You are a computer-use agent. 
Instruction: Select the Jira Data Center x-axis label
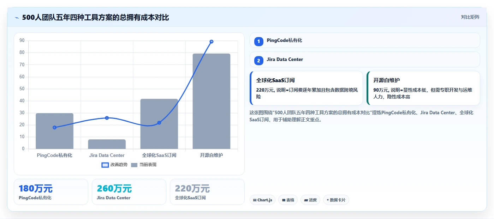point(107,155)
